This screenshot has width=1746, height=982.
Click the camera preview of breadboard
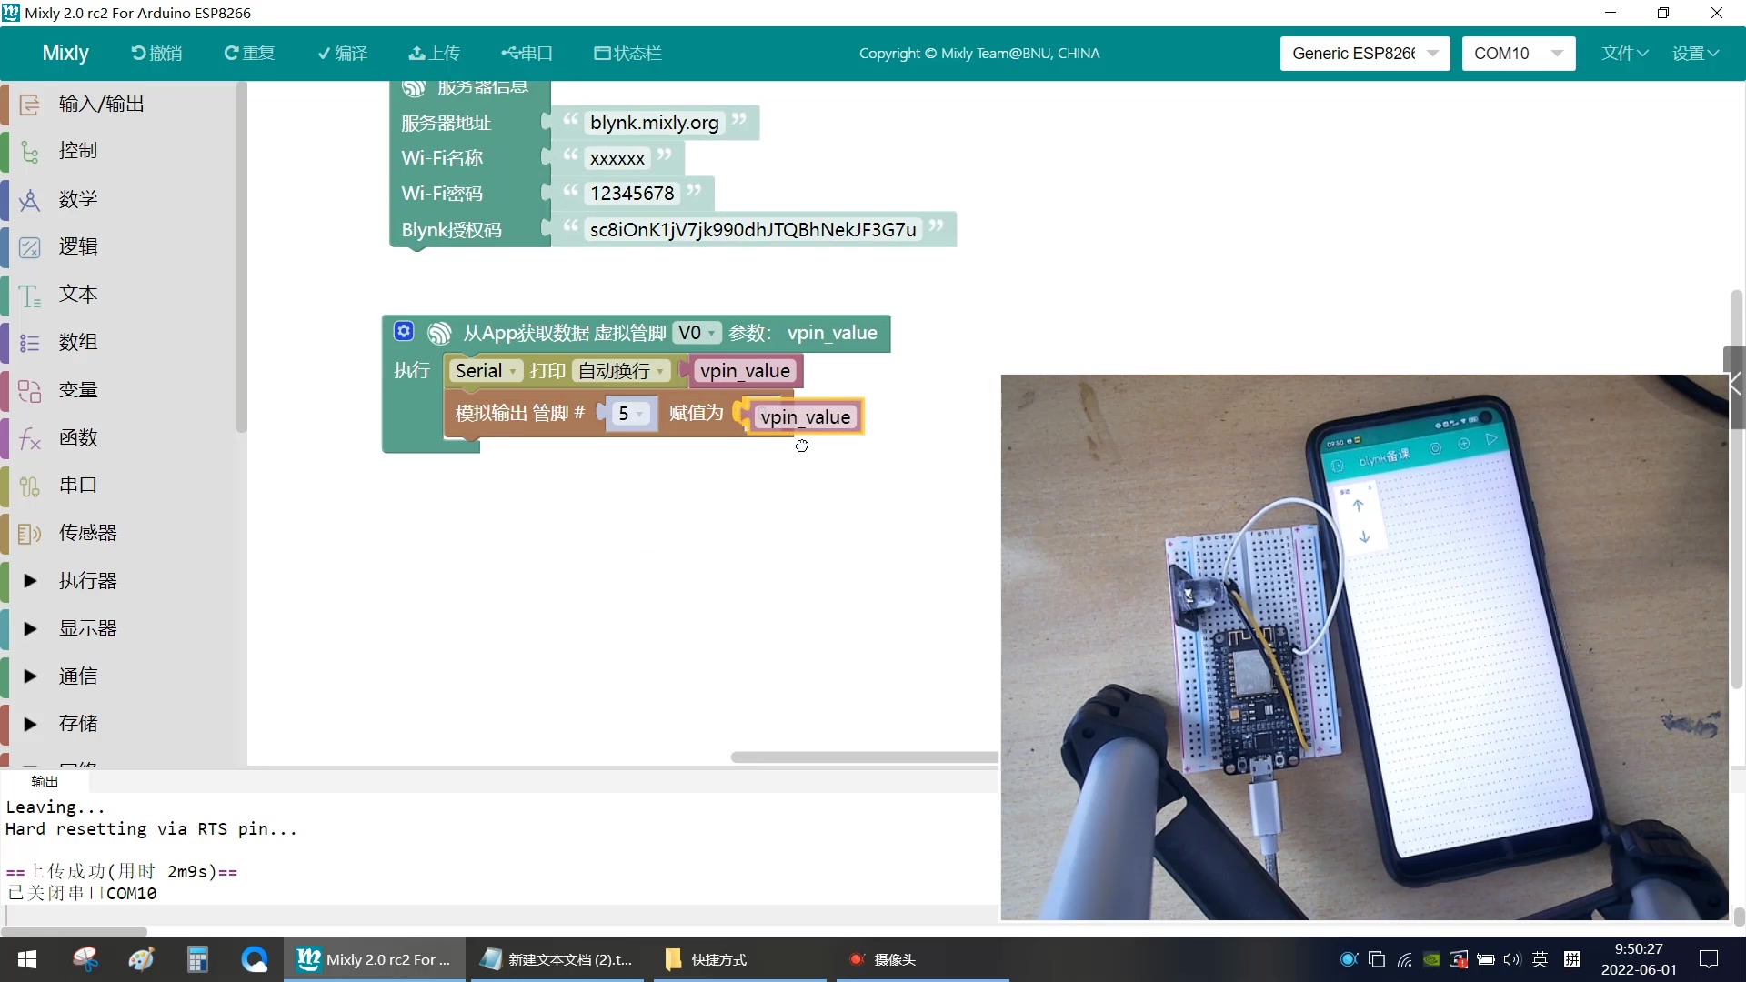point(1364,647)
